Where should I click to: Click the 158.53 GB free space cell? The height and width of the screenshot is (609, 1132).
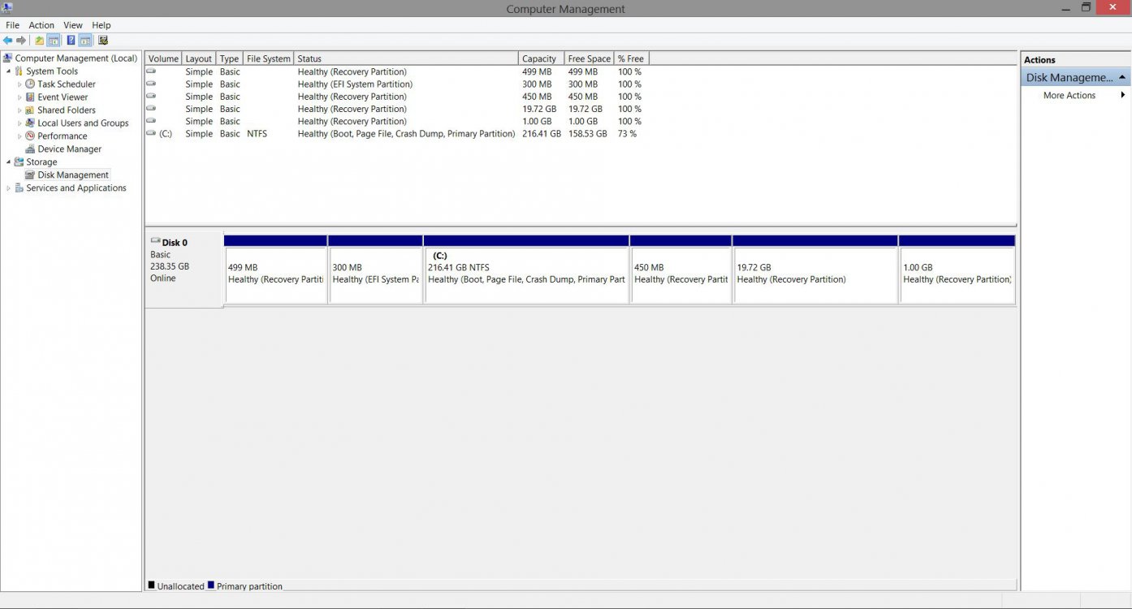click(588, 133)
